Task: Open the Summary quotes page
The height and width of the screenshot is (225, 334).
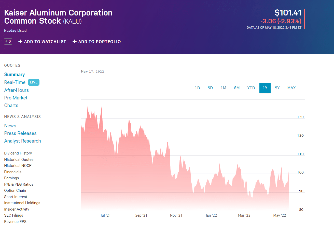Action: click(x=14, y=74)
